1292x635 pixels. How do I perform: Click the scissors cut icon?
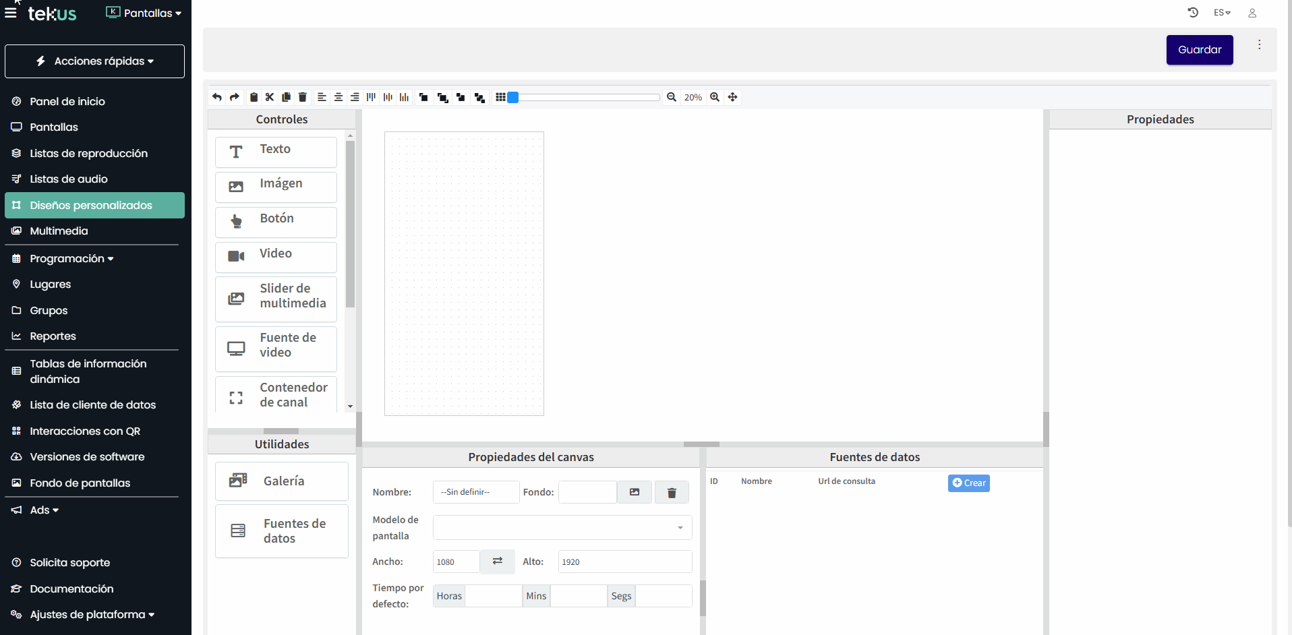tap(270, 97)
